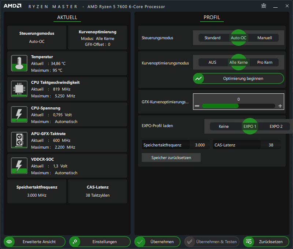Viewport: 293px width, 249px height.
Task: Click the plus icon on GFX slider
Action: tap(280, 106)
